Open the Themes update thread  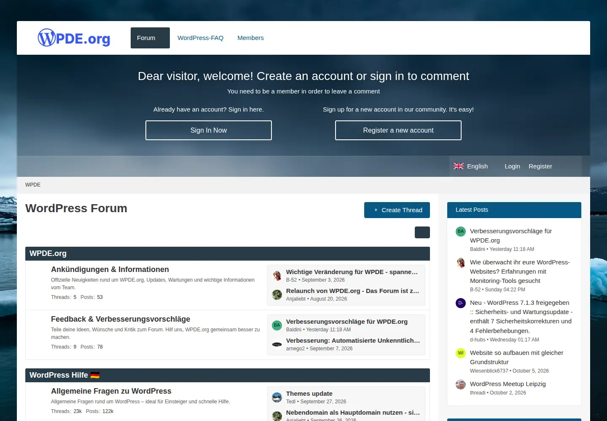309,394
